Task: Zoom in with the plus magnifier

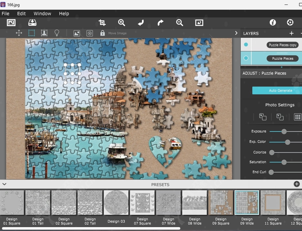Action: click(122, 23)
